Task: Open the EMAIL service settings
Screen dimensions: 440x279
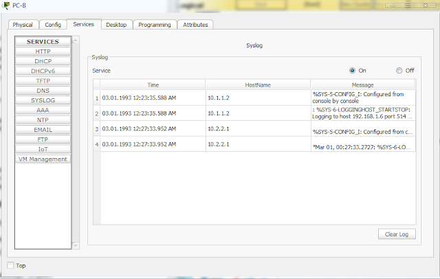Action: (43, 130)
